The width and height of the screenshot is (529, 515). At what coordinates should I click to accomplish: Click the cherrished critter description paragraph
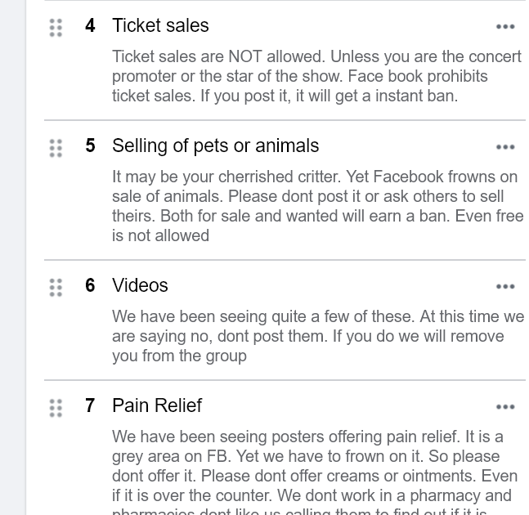click(x=314, y=206)
